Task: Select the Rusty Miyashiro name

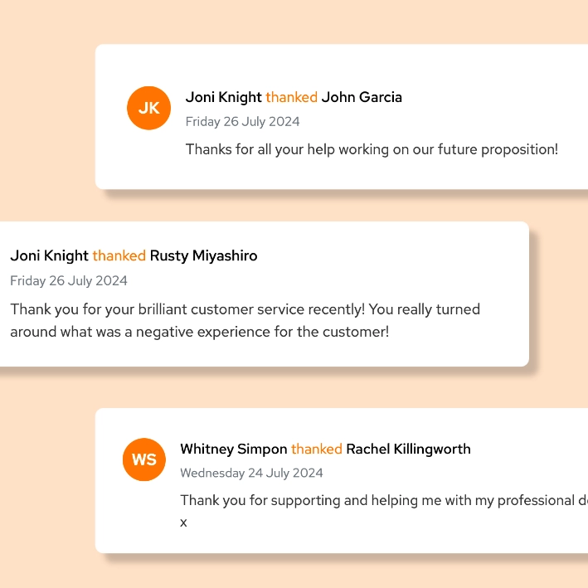Action: click(x=204, y=255)
